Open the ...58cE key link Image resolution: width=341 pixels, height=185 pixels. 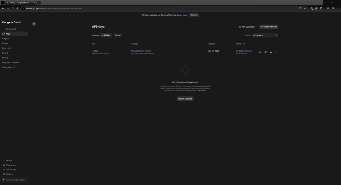95,51
